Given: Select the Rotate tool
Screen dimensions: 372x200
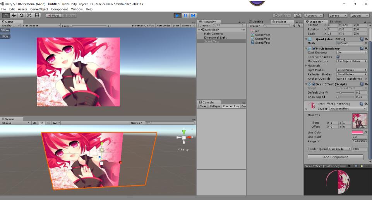Looking at the screenshot, I should click(22, 15).
